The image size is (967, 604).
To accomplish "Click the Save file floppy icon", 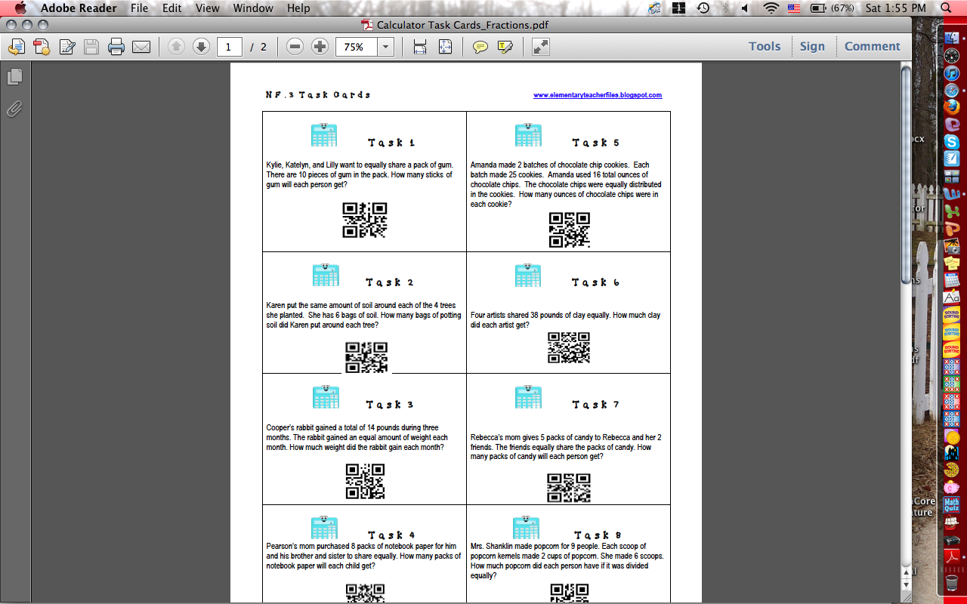I will (91, 47).
